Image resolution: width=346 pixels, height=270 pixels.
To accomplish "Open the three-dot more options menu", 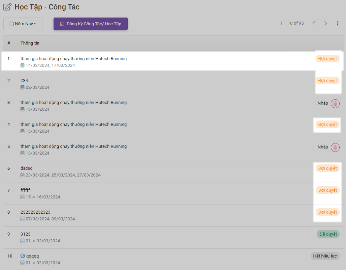I will coord(338,23).
